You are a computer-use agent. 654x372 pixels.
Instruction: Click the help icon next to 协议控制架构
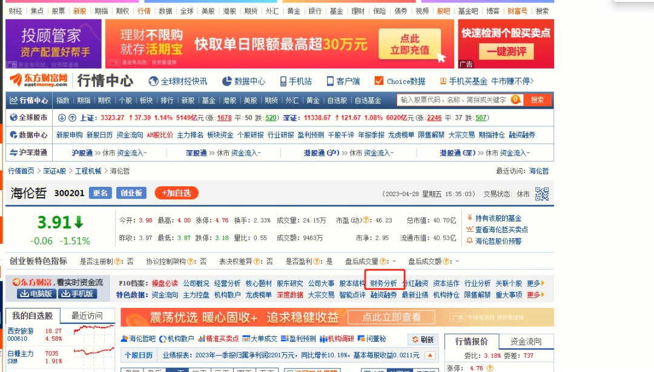[x=191, y=261]
